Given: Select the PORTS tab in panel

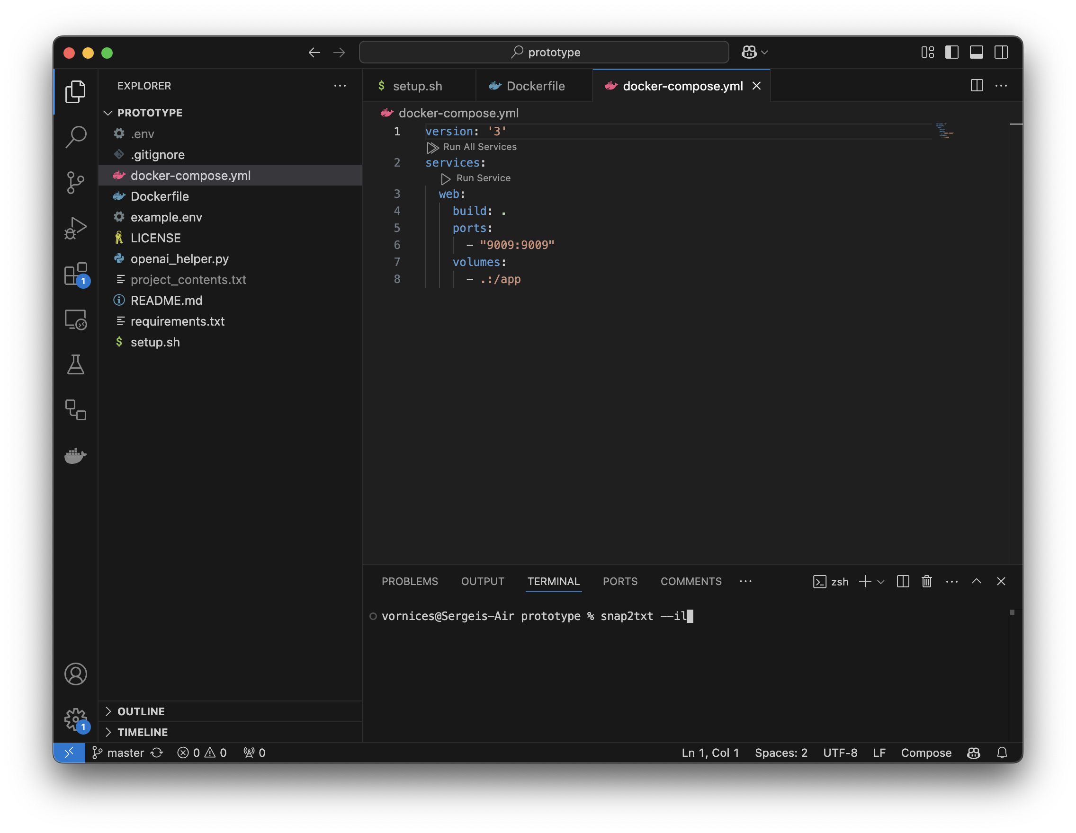Looking at the screenshot, I should 619,581.
